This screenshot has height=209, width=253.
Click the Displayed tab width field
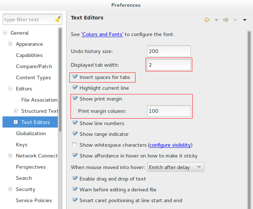coord(169,65)
